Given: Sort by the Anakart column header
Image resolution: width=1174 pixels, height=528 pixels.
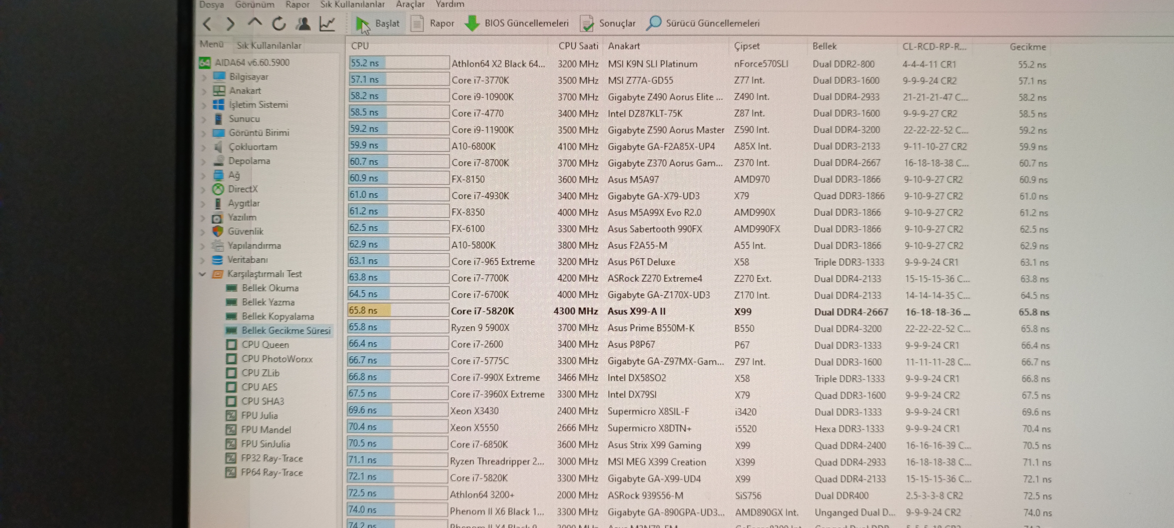Looking at the screenshot, I should pos(623,46).
